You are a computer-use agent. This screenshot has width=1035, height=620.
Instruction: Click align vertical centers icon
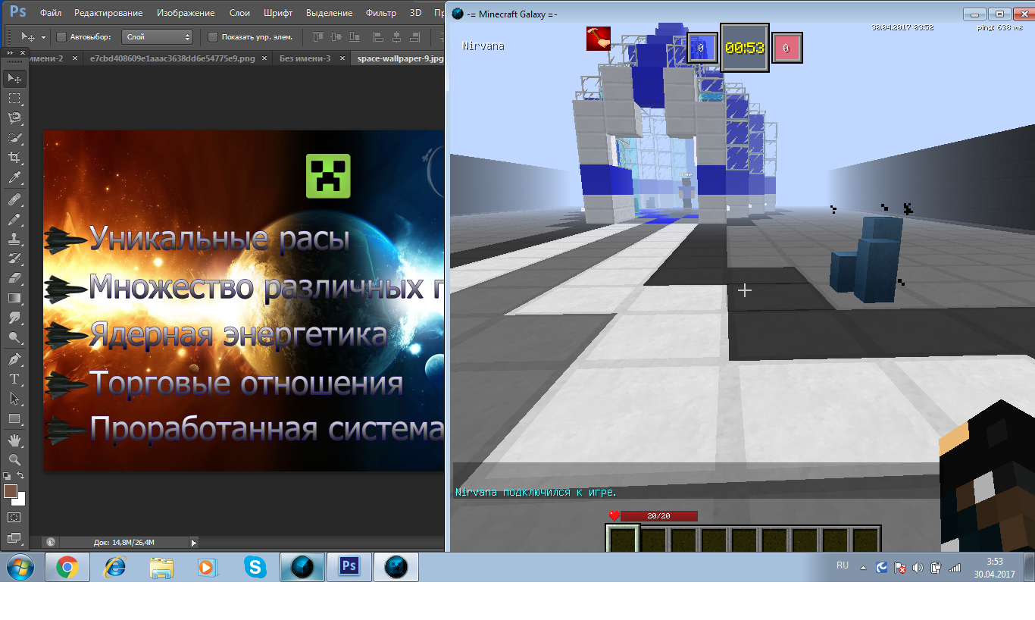pyautogui.click(x=337, y=36)
